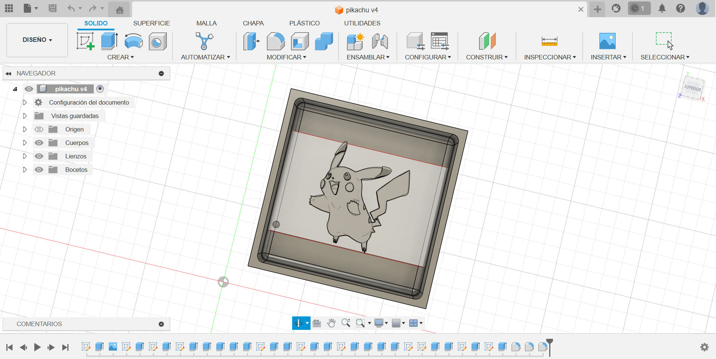Create a New Component via Ensamblar icon
Screen dimensions: 716x359
354,41
